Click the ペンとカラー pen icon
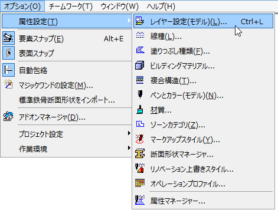The image size is (278, 213). (x=140, y=94)
